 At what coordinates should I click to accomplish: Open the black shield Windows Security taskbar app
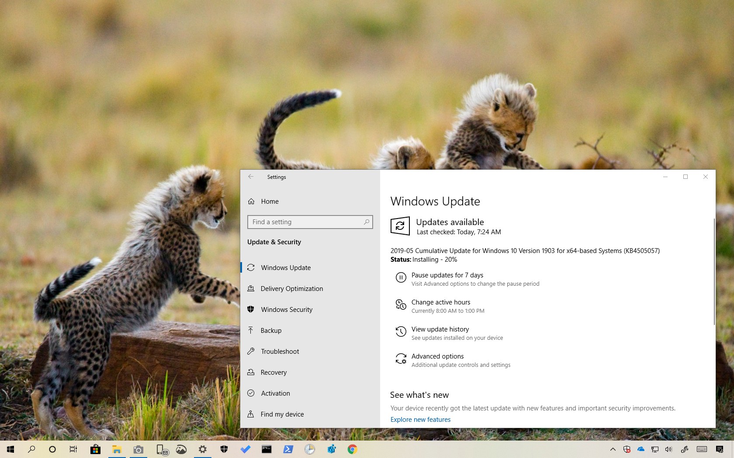point(224,449)
